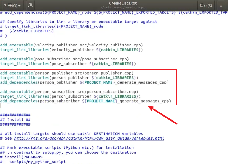Open the 打开(O) file dropdown
This screenshot has height=164, width=228.
point(12,5)
